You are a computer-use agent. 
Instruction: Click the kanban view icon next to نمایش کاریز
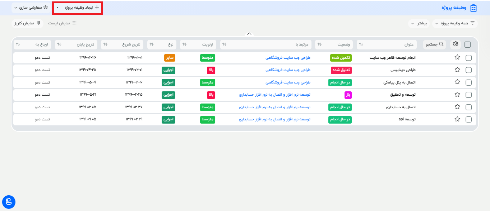(x=39, y=23)
